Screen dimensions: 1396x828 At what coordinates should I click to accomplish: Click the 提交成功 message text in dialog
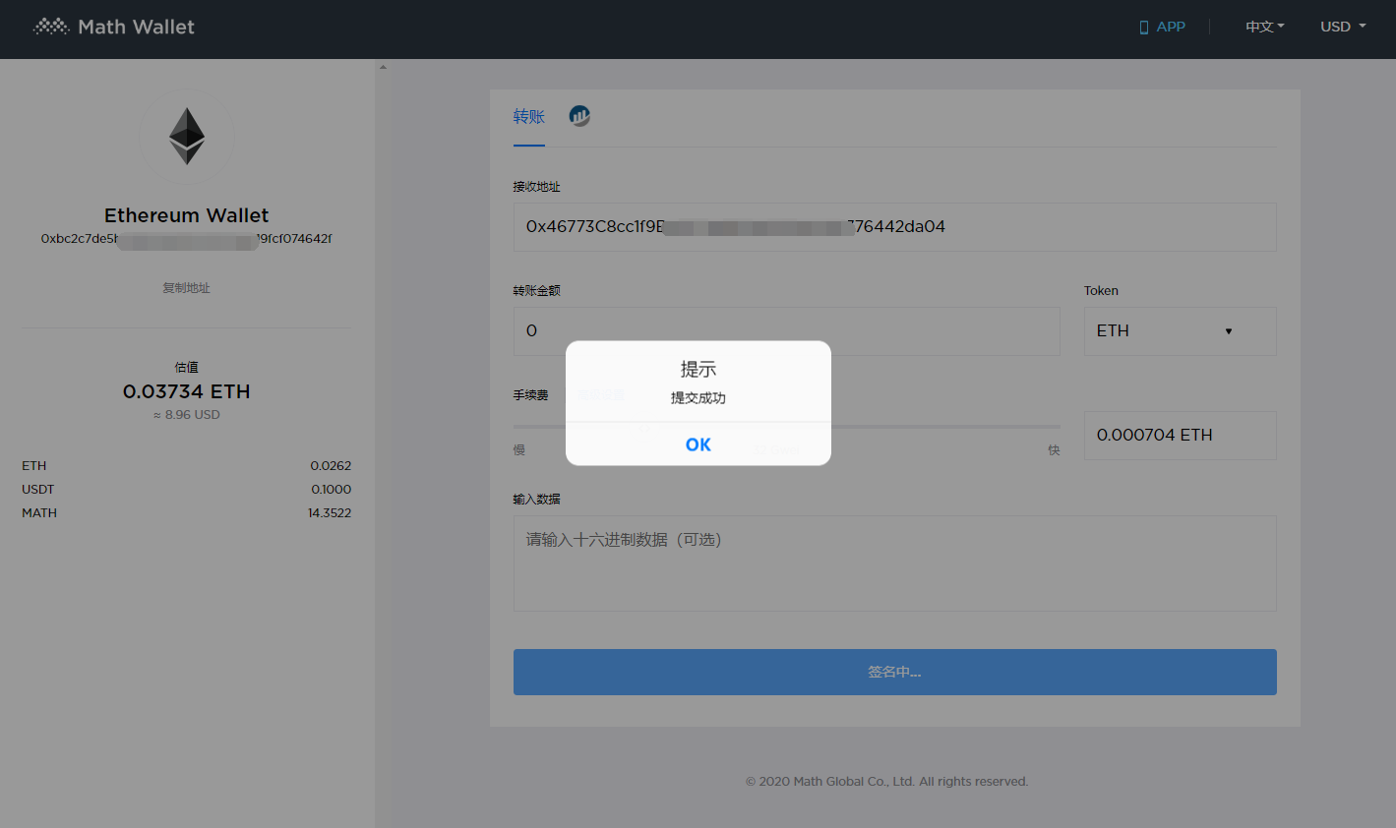[698, 398]
